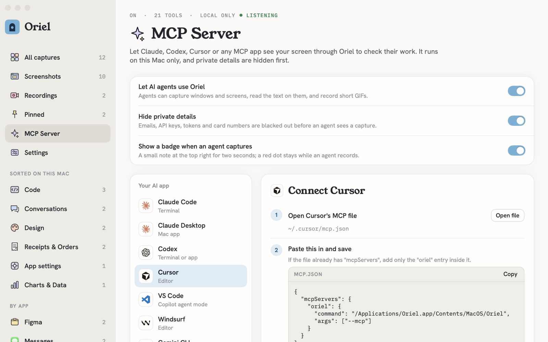Select MCP Server in the sidebar
This screenshot has height=342, width=548.
(58, 133)
